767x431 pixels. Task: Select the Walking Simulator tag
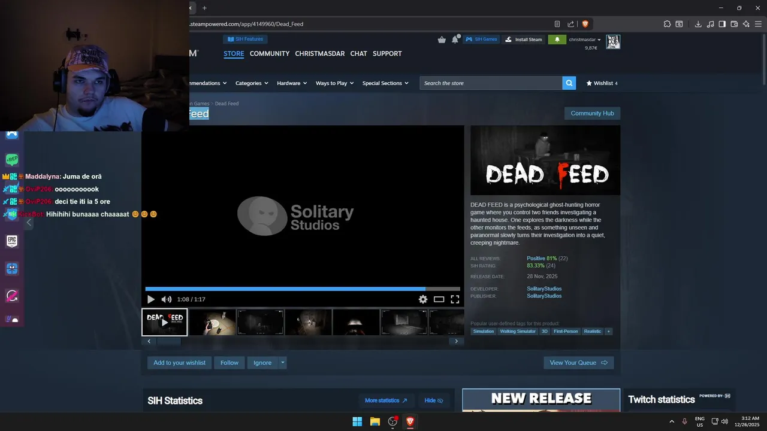[518, 331]
